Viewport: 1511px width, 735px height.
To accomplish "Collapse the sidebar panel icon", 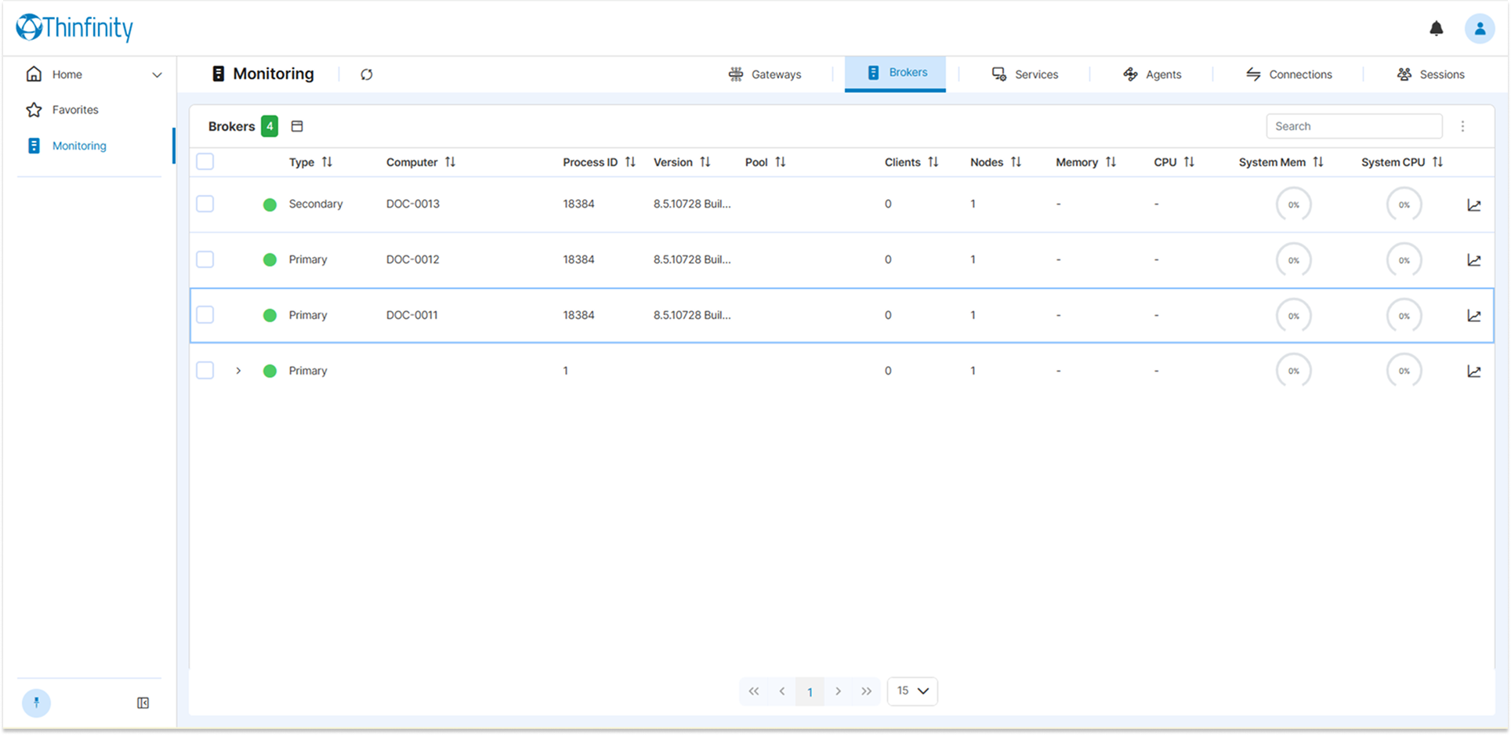I will [143, 703].
